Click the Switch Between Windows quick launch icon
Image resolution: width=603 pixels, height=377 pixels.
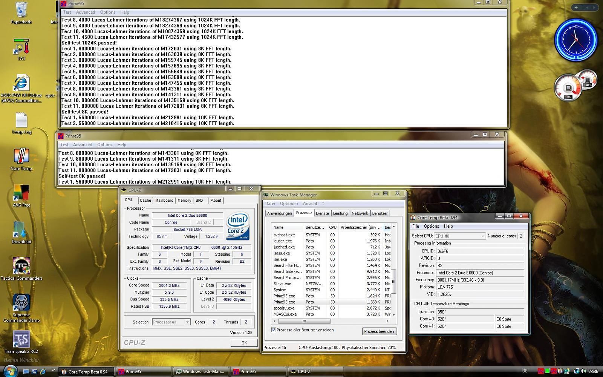34,371
